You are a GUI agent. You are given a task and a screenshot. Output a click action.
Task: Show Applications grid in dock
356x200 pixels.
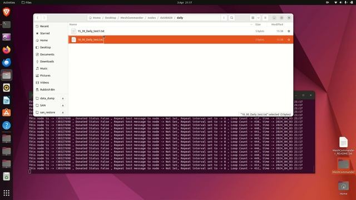pos(6,193)
